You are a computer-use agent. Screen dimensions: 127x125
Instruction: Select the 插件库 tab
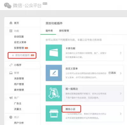coord(49,31)
